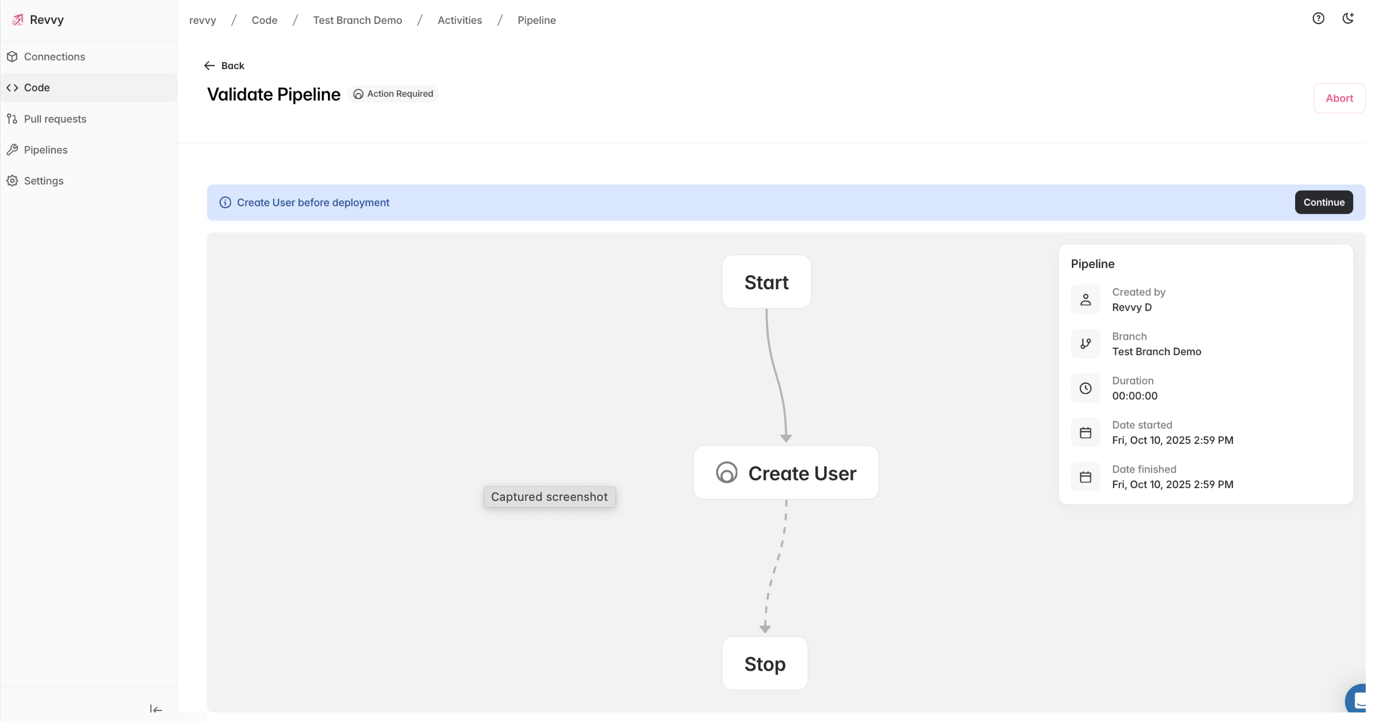Click the info icon in blue banner
The height and width of the screenshot is (721, 1386).
click(x=225, y=203)
